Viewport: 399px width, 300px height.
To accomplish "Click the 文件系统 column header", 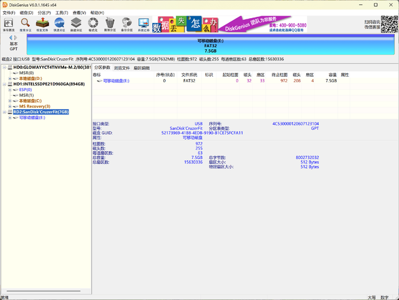I will click(x=189, y=75).
